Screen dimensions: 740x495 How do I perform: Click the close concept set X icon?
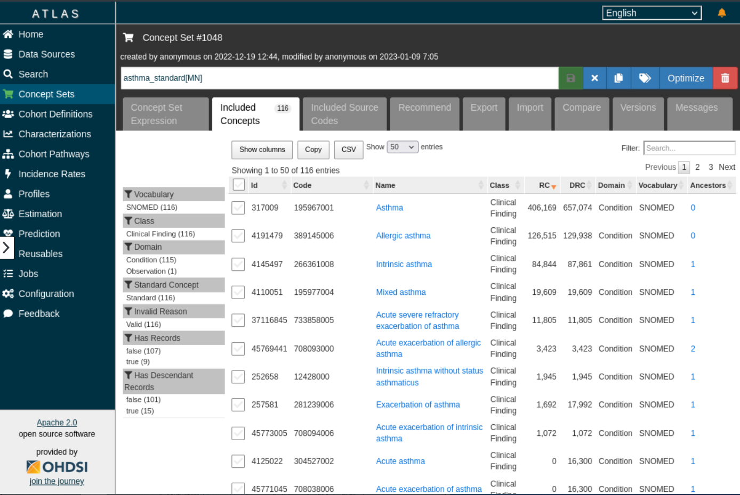[x=594, y=78]
